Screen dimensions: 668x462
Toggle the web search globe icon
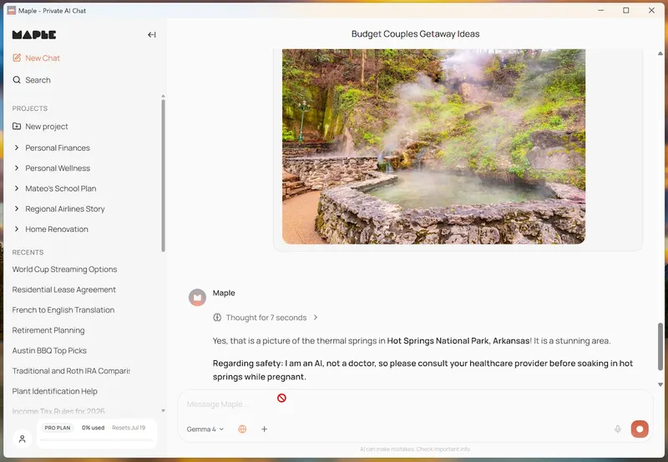pyautogui.click(x=242, y=429)
